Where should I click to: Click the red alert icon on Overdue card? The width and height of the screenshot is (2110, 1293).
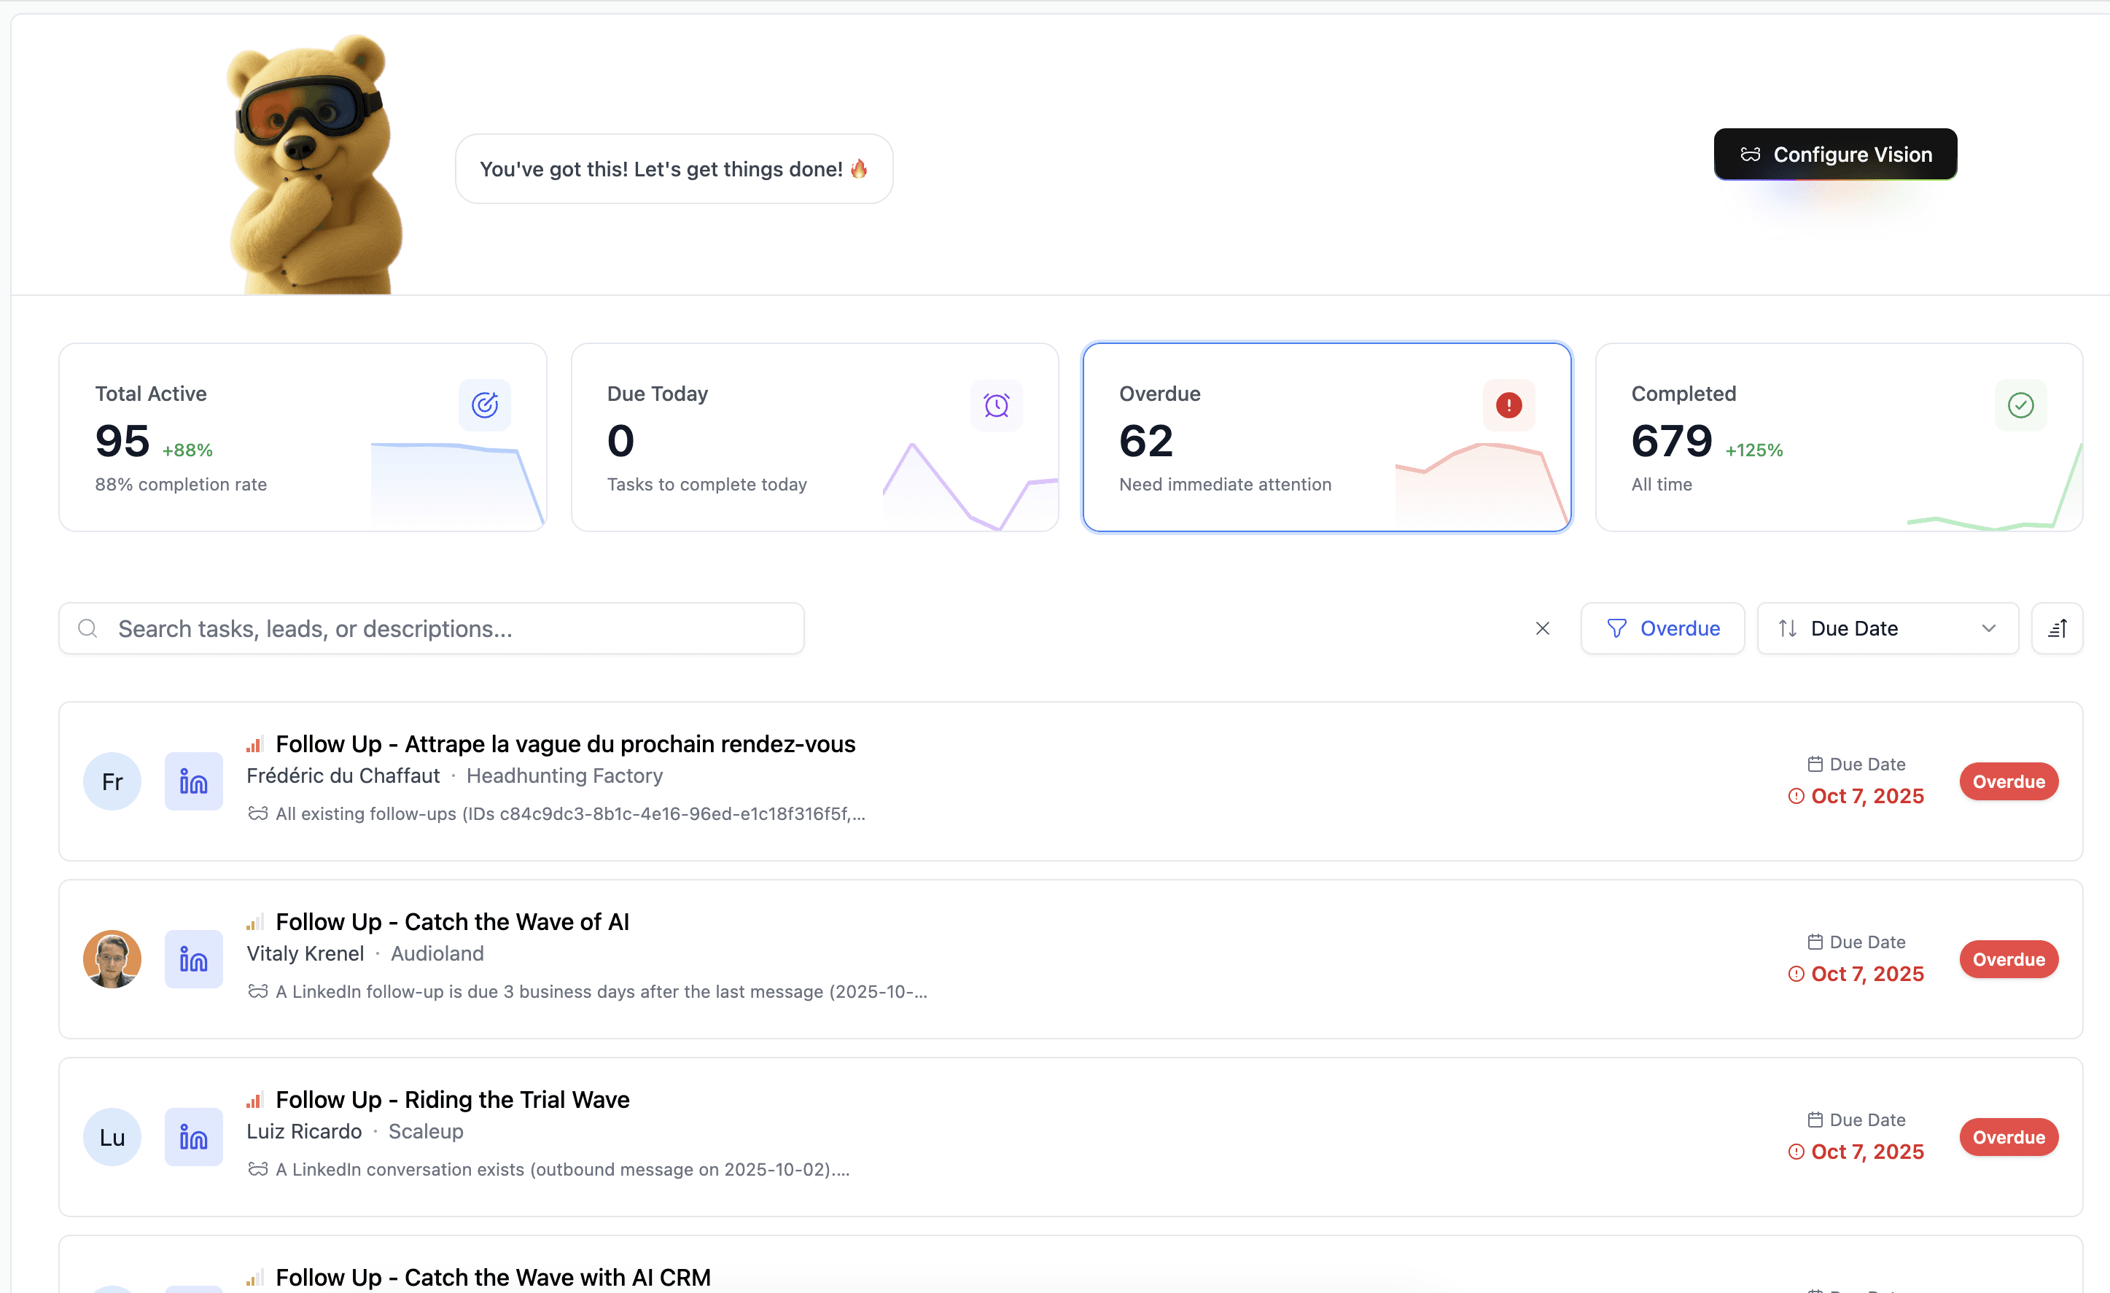(x=1508, y=405)
